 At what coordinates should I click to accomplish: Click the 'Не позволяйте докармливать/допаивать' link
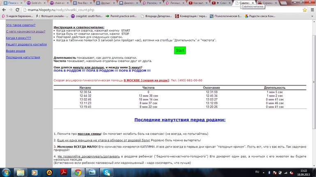89,156
